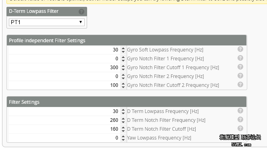Click help icon for D Term Lowpass Frequency
267x150 pixels.
pyautogui.click(x=240, y=111)
